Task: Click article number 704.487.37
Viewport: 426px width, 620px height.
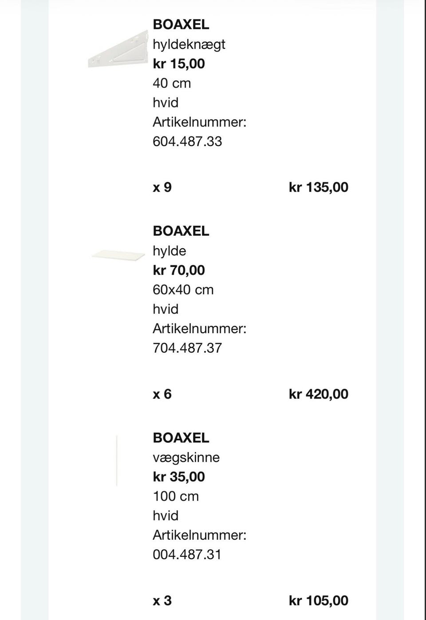Action: click(187, 348)
